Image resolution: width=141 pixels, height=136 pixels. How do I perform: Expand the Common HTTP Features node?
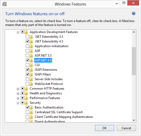tap(18, 89)
